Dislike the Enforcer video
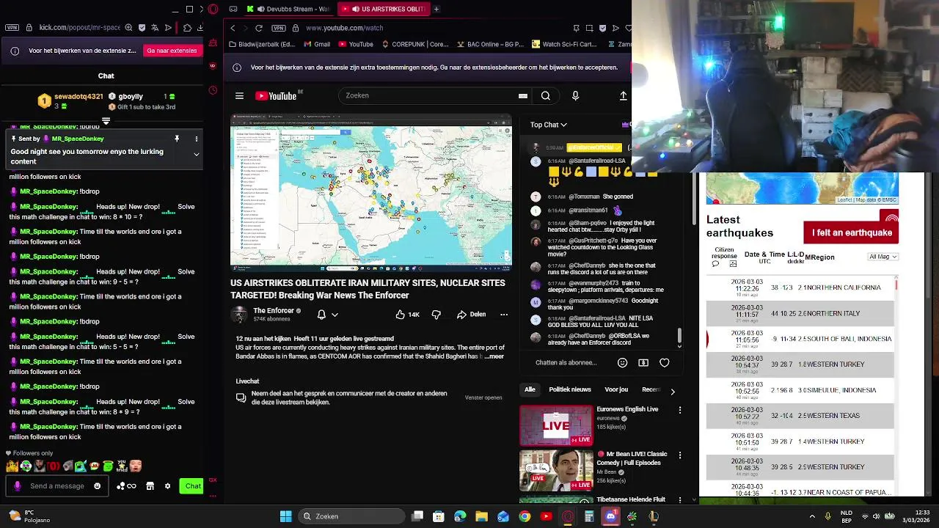 pyautogui.click(x=436, y=315)
